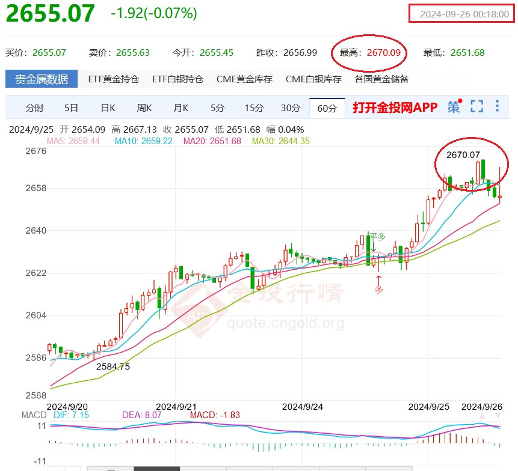Select the 贵金属数据 tab

[42, 79]
